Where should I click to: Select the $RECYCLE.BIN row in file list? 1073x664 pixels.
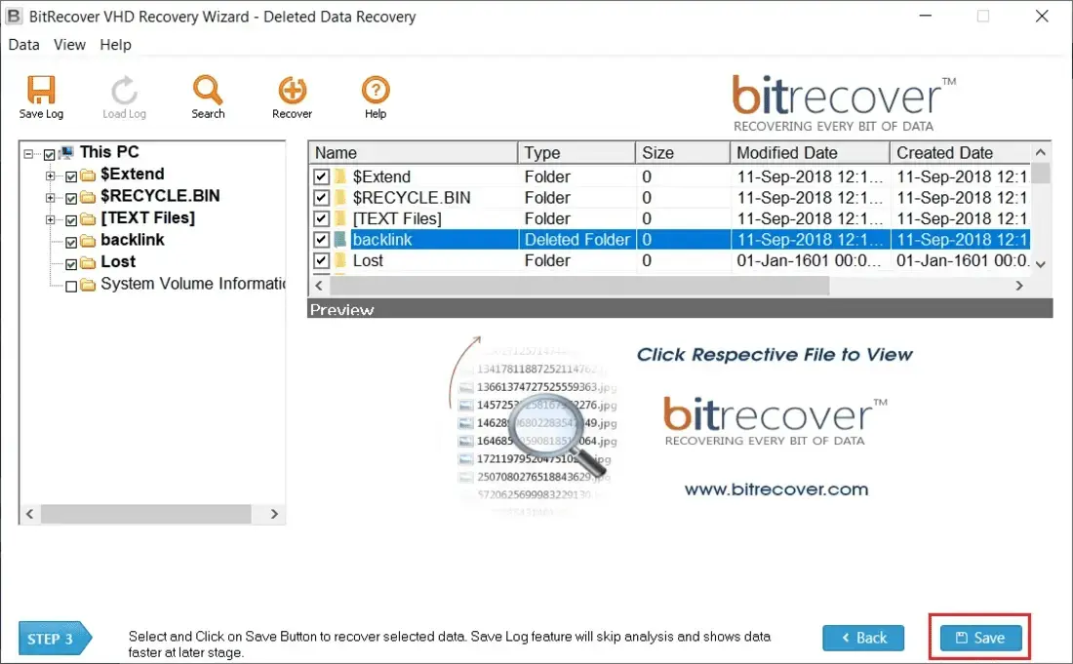670,198
